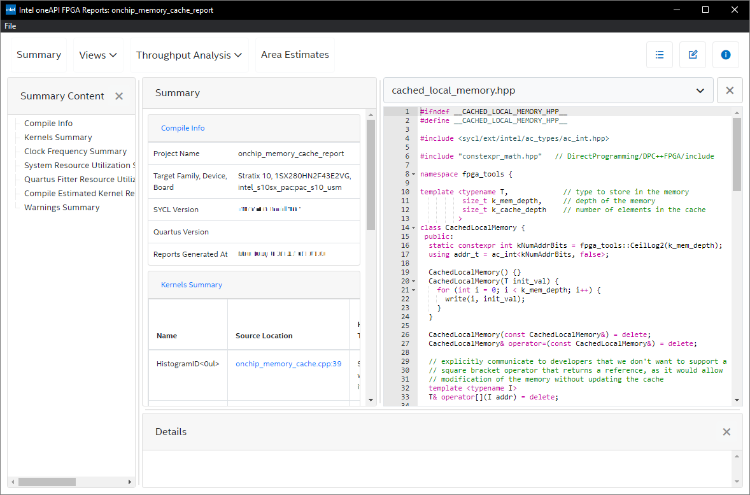Click the edit pencil icon button

pos(693,55)
